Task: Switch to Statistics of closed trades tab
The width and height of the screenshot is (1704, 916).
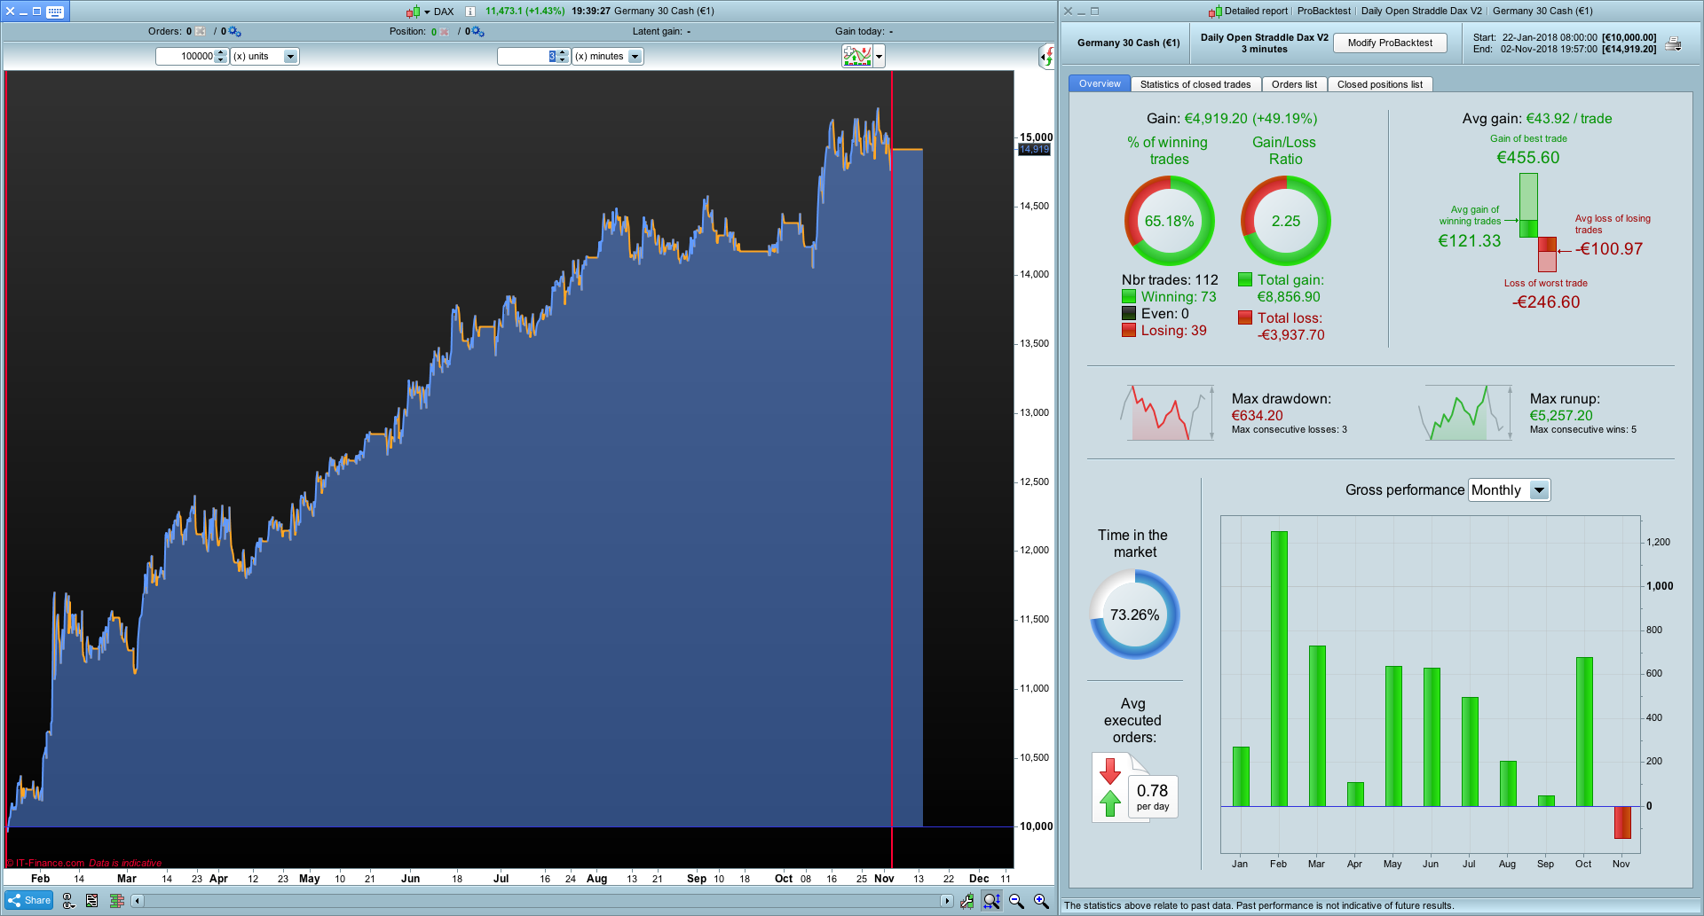Action: 1195,85
